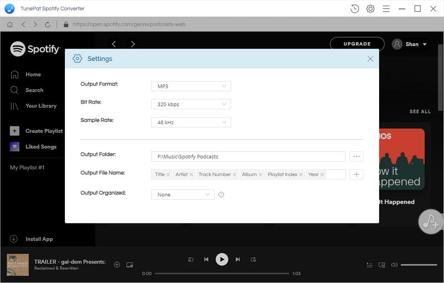Go to previous track
444x283 pixels.
[206, 260]
